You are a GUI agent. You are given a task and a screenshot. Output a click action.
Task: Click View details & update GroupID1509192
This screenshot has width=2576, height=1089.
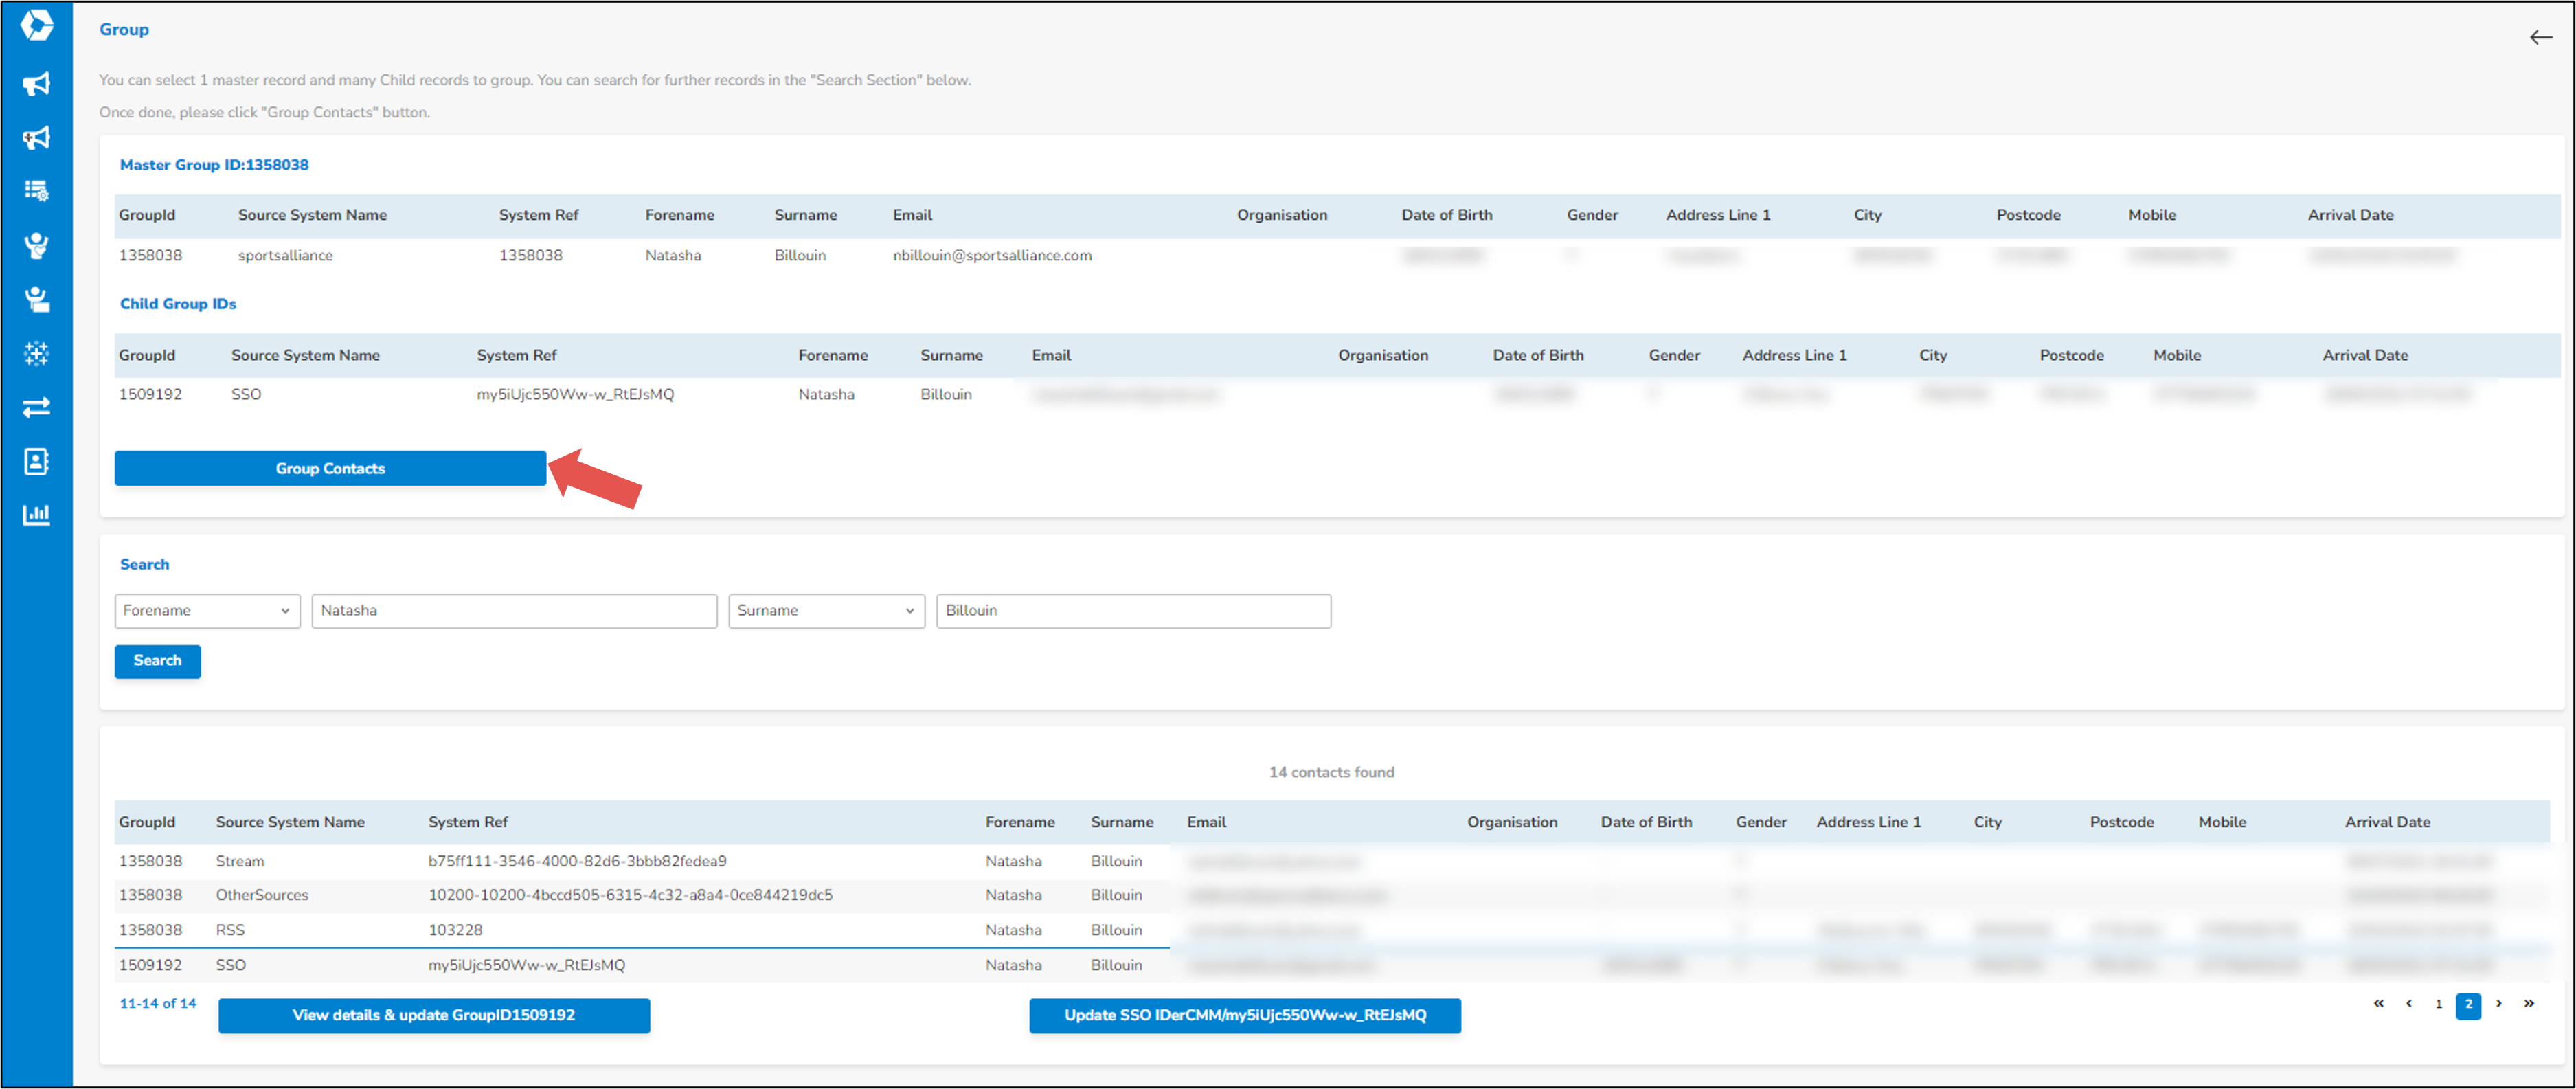click(434, 1015)
